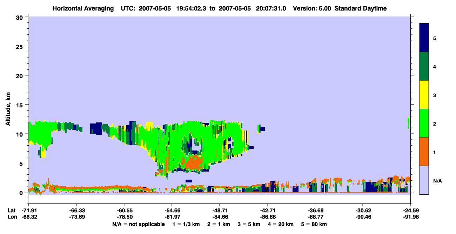Click the 'Standard Daytime' label
456x234 pixels.
click(x=361, y=8)
